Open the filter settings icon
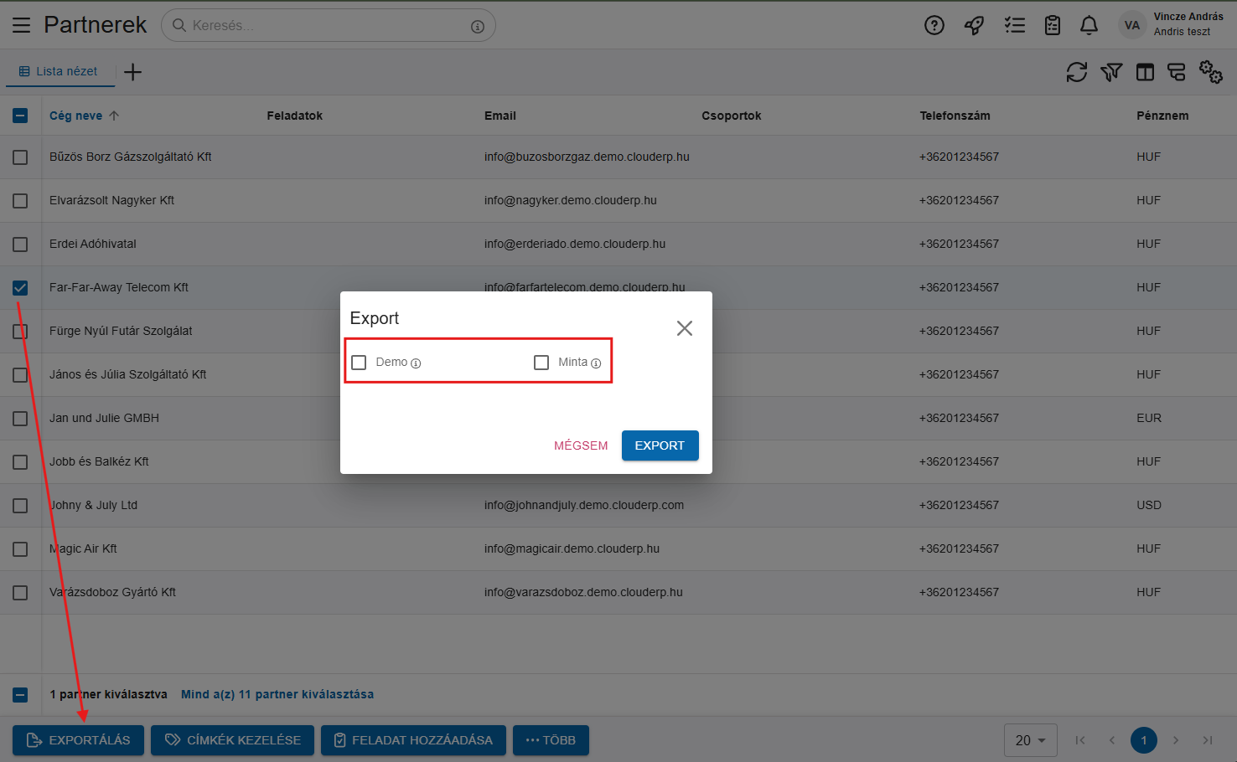This screenshot has height=762, width=1237. click(x=1110, y=72)
